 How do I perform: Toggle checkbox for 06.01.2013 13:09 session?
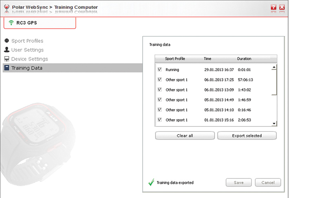click(160, 89)
